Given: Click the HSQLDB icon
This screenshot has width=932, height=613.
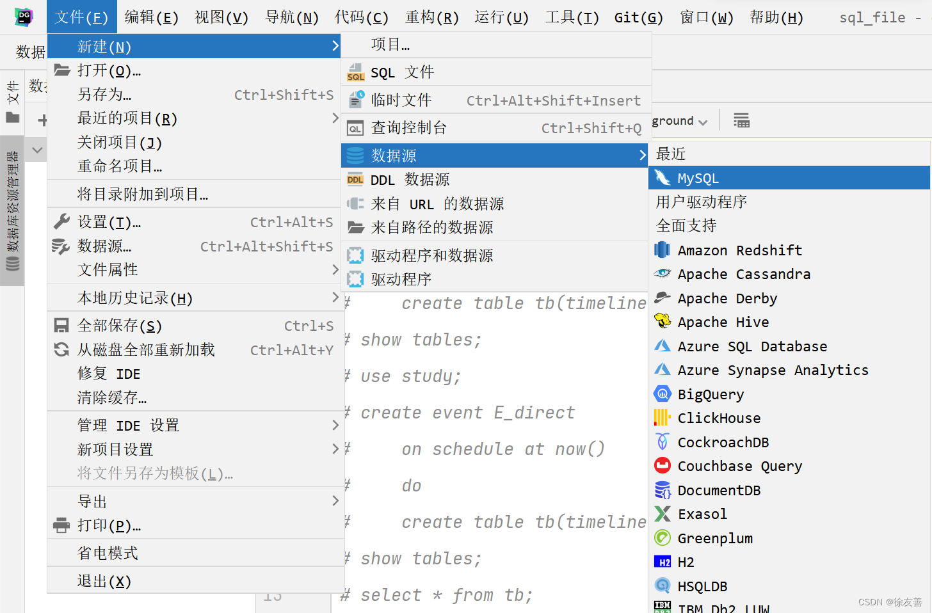Looking at the screenshot, I should coord(663,585).
